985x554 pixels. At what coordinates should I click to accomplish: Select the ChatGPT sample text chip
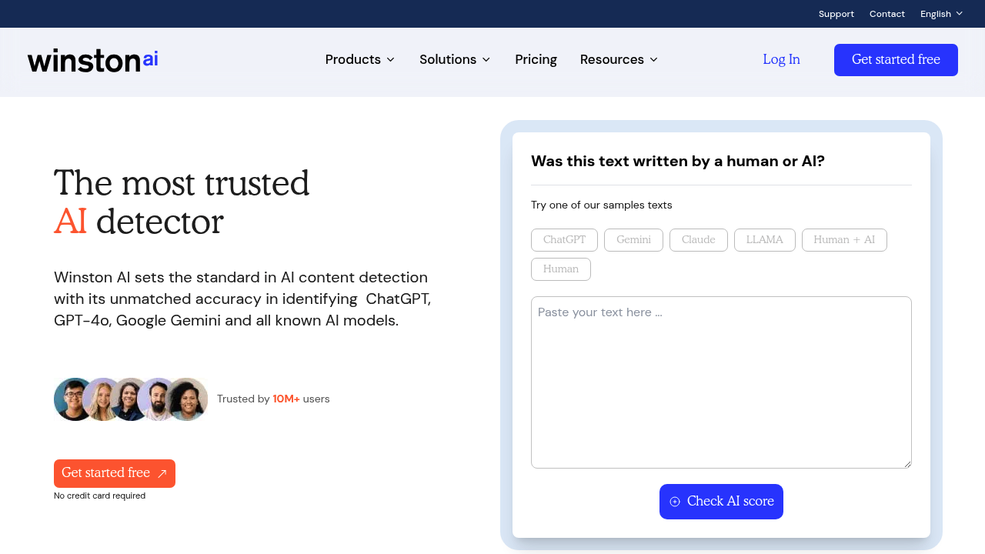(564, 240)
